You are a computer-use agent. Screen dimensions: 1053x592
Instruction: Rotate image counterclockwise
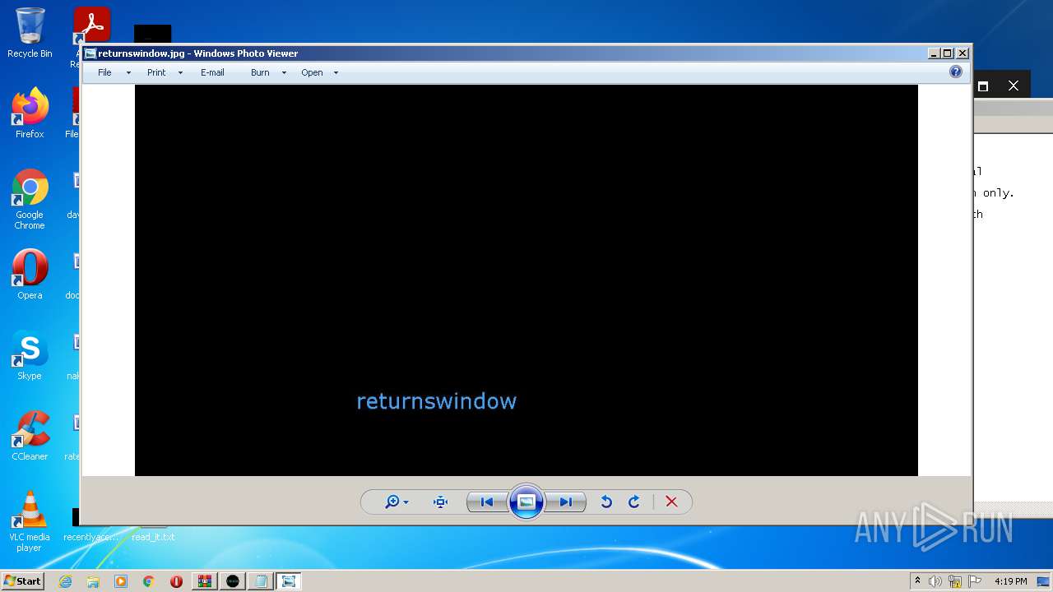606,502
